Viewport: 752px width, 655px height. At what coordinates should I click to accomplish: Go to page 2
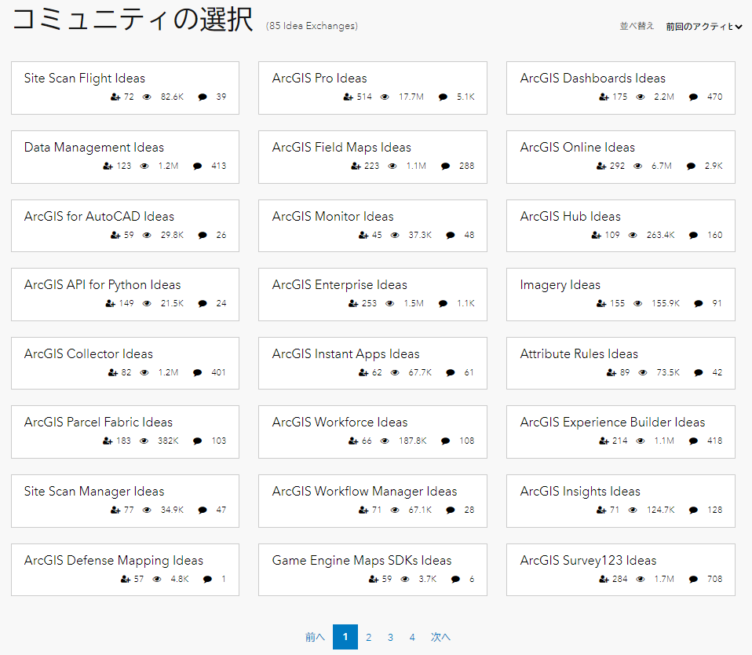(x=368, y=637)
